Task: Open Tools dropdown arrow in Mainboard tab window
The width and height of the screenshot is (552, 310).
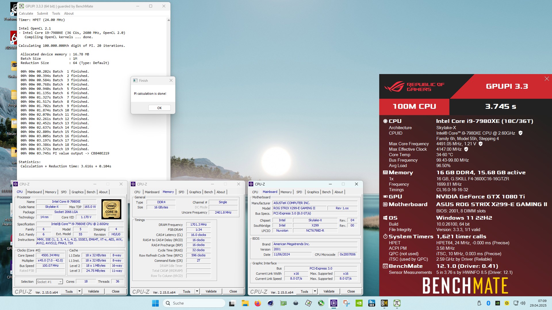Action: pos(315,291)
